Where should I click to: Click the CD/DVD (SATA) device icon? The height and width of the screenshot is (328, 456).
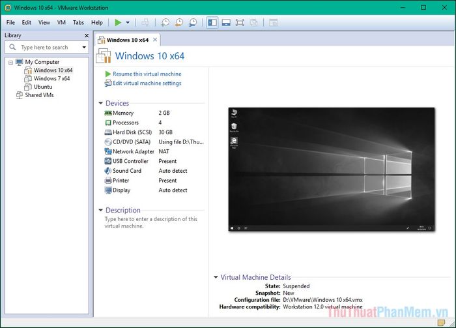tap(108, 142)
